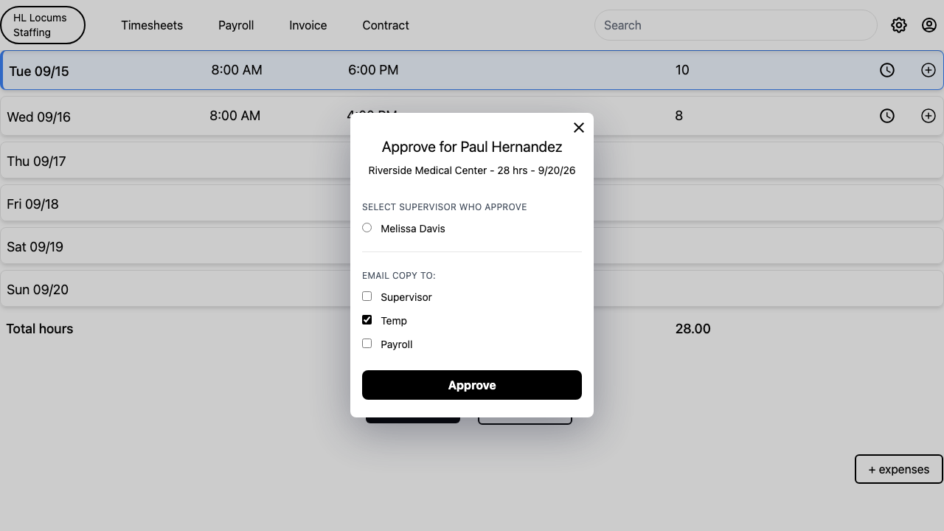Close the Approve dialog with the X
The width and height of the screenshot is (944, 531).
pyautogui.click(x=579, y=128)
